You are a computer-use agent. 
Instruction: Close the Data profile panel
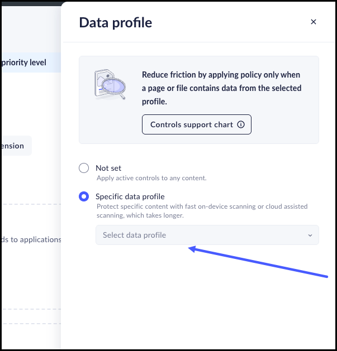314,22
